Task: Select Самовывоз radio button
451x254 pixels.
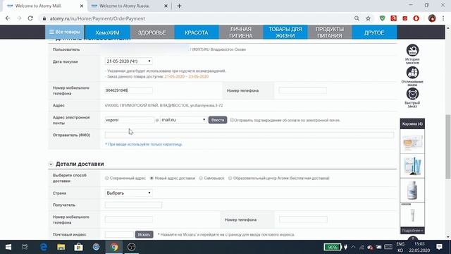Action: 201,179
